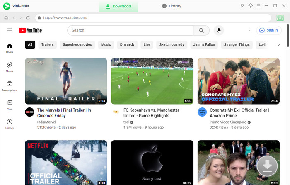Reload the page with refresh icon
Viewport: 290px width, 185px height.
click(x=28, y=18)
